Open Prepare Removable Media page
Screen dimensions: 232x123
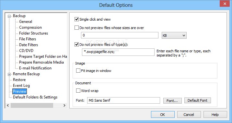coord(41,62)
